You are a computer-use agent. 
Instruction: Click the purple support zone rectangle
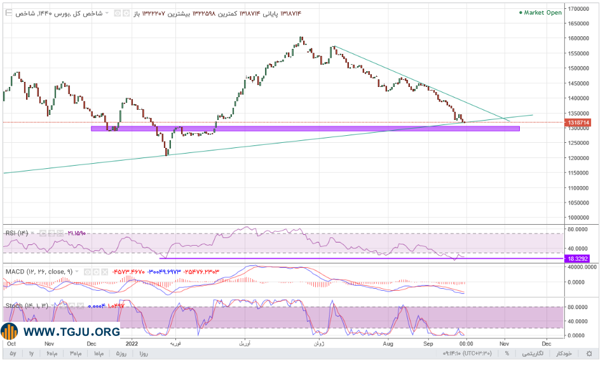pos(305,129)
